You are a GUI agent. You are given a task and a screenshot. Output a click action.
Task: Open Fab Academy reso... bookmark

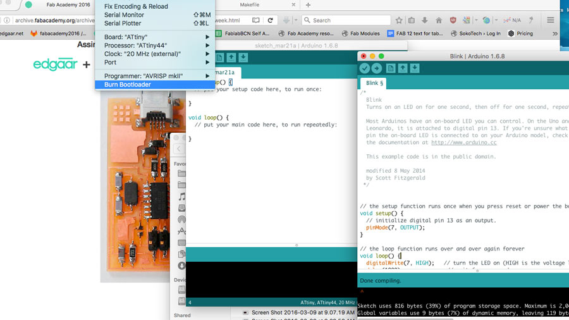click(306, 34)
